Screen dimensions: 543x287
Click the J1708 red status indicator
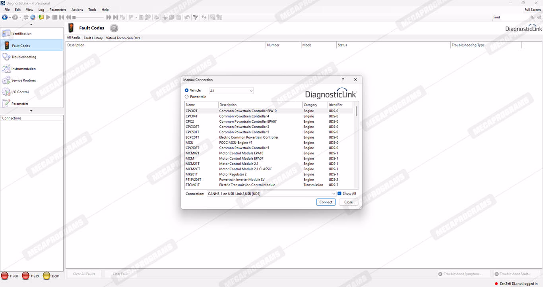5,276
